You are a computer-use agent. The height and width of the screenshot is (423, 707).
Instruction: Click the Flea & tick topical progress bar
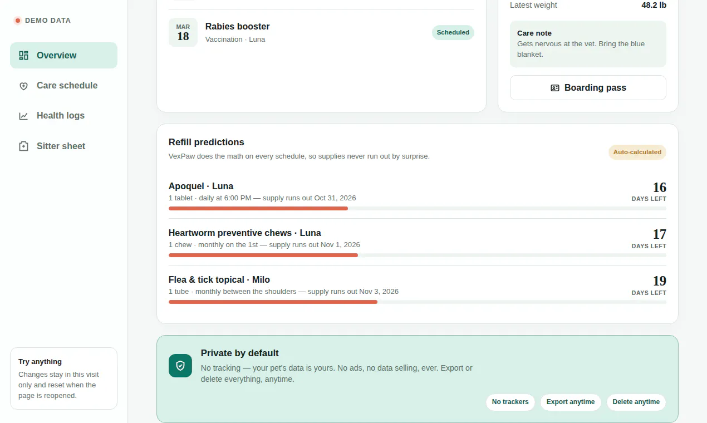click(418, 302)
